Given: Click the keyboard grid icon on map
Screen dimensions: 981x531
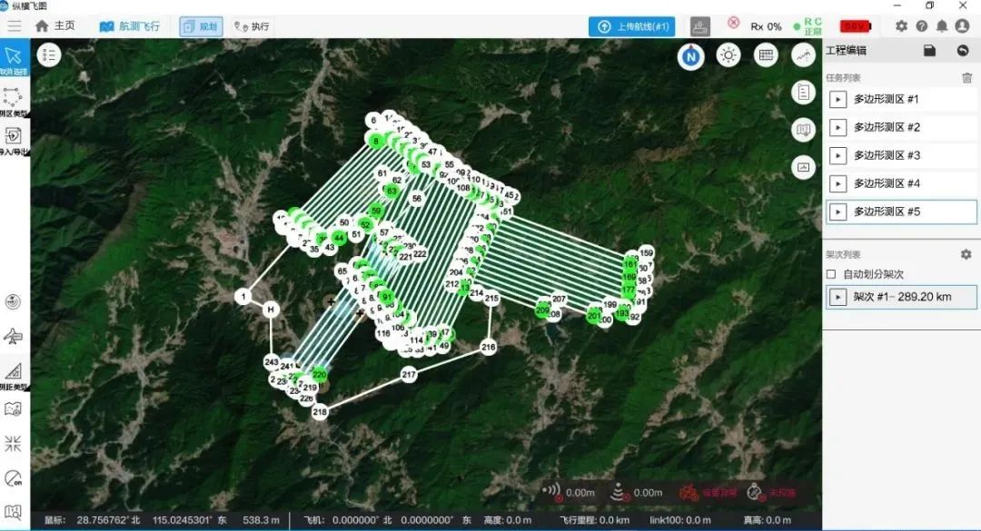Looking at the screenshot, I should click(766, 55).
